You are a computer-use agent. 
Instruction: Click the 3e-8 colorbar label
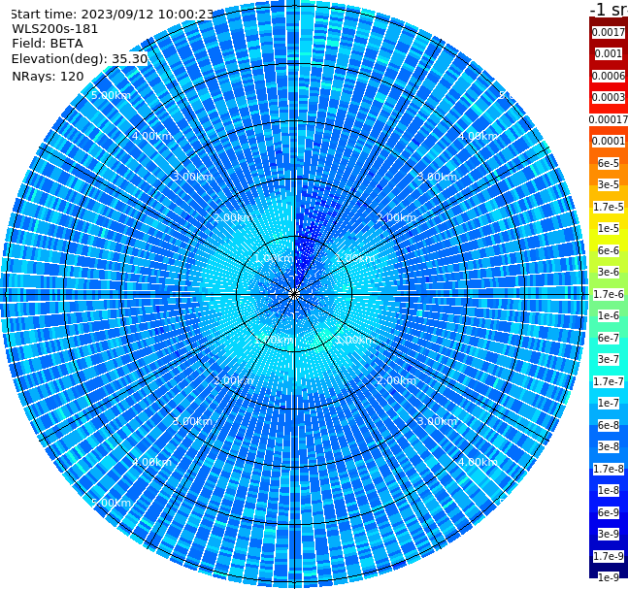[609, 446]
